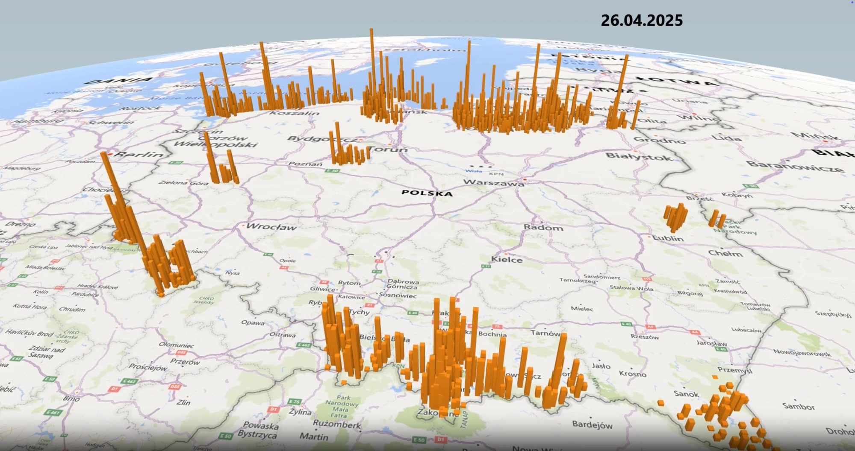Select the Koszalin city label
Image resolution: width=855 pixels, height=451 pixels.
tap(294, 113)
